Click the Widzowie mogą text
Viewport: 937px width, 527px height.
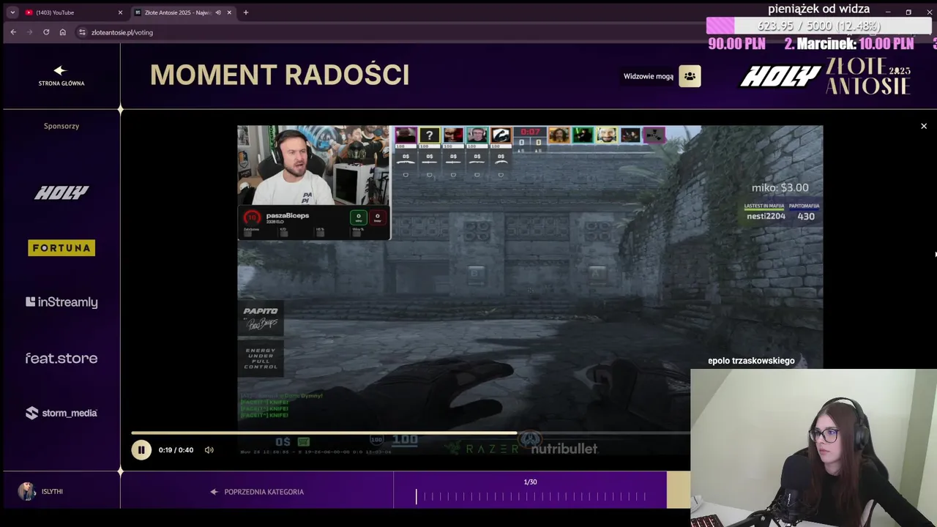coord(649,76)
